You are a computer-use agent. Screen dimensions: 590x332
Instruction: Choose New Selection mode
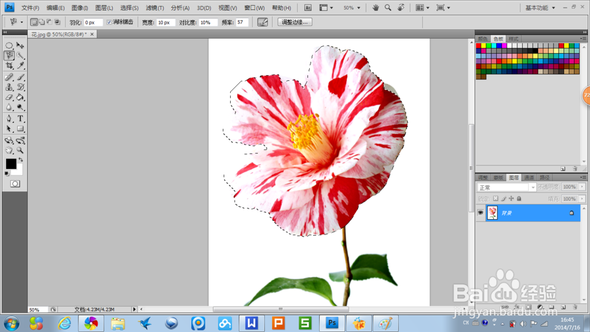[34, 22]
